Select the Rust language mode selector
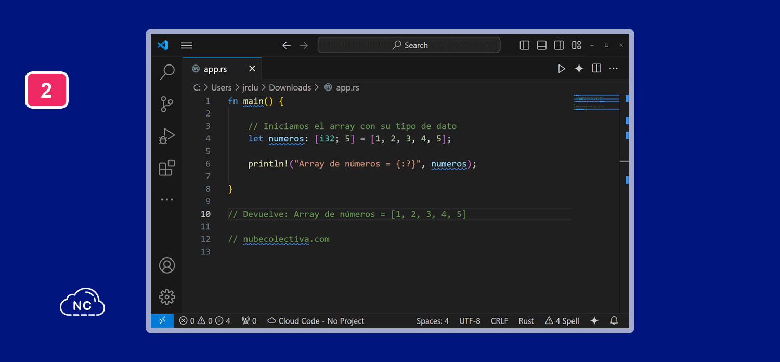This screenshot has width=780, height=362. (x=526, y=321)
